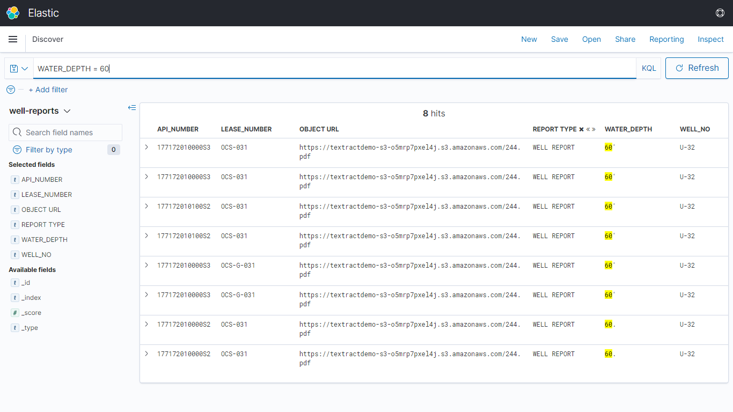The height and width of the screenshot is (412, 733).
Task: Click the Refresh button
Action: pos(697,68)
